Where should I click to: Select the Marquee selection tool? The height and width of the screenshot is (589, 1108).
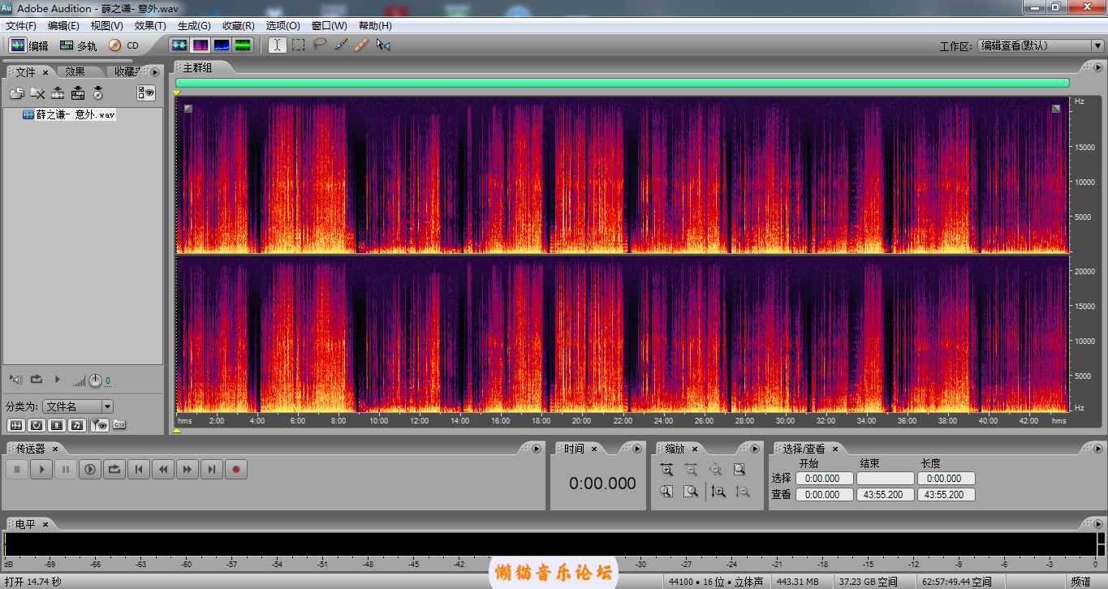(299, 45)
